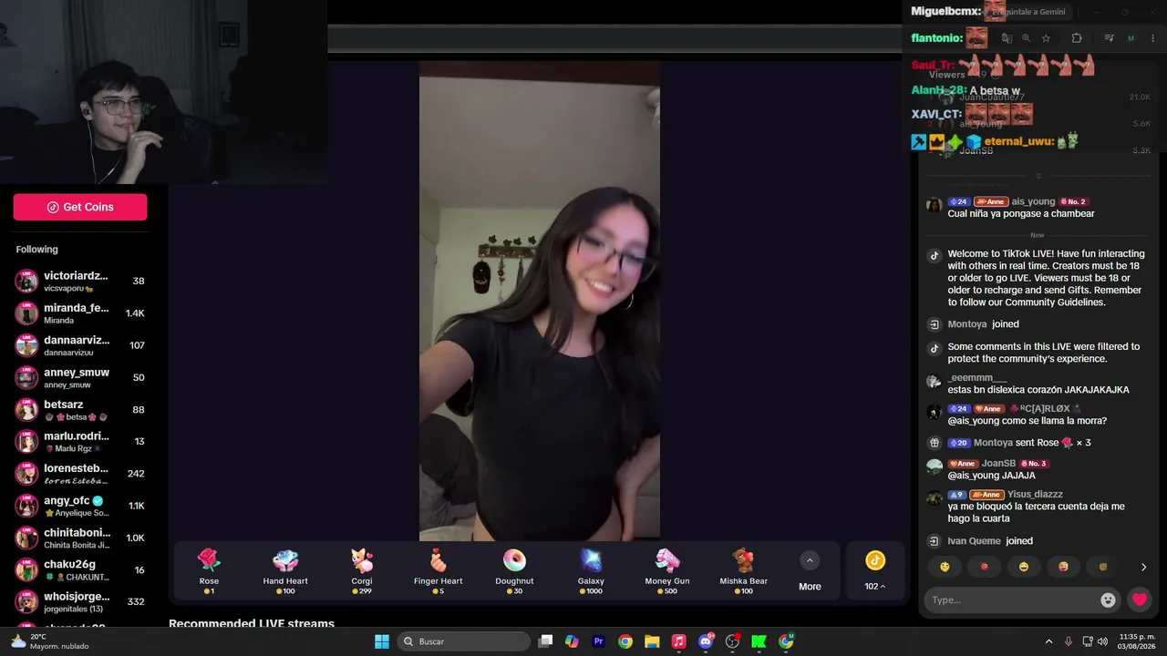The image size is (1167, 656).
Task: Click ais_young username in chat
Action: 1033,201
